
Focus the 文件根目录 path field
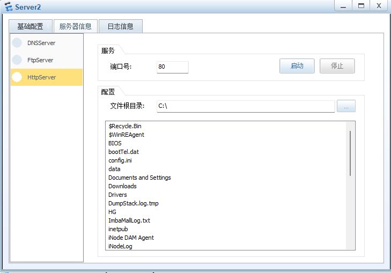point(246,106)
